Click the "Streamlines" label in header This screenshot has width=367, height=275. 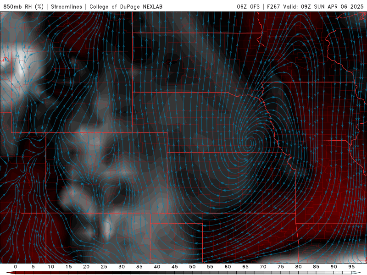click(x=67, y=6)
